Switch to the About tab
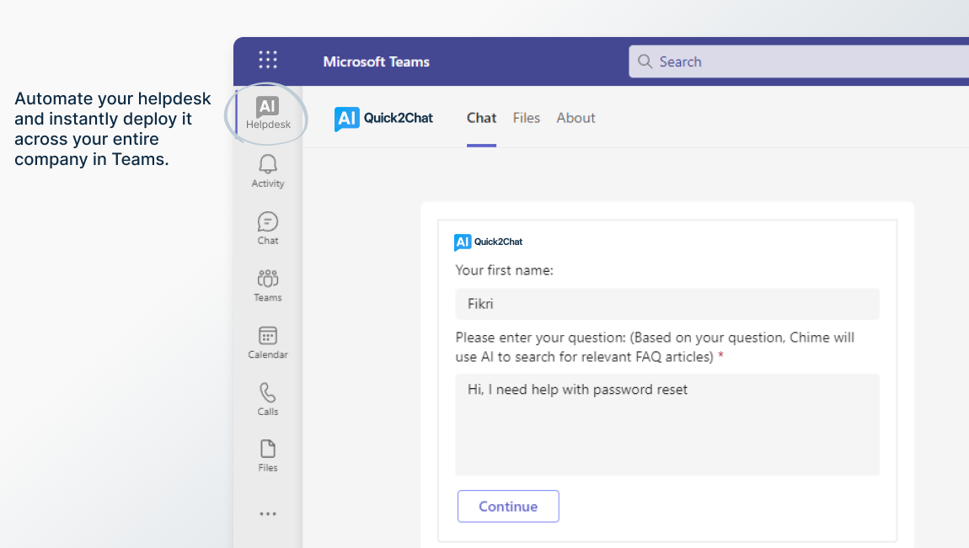Image resolution: width=969 pixels, height=548 pixels. point(576,118)
